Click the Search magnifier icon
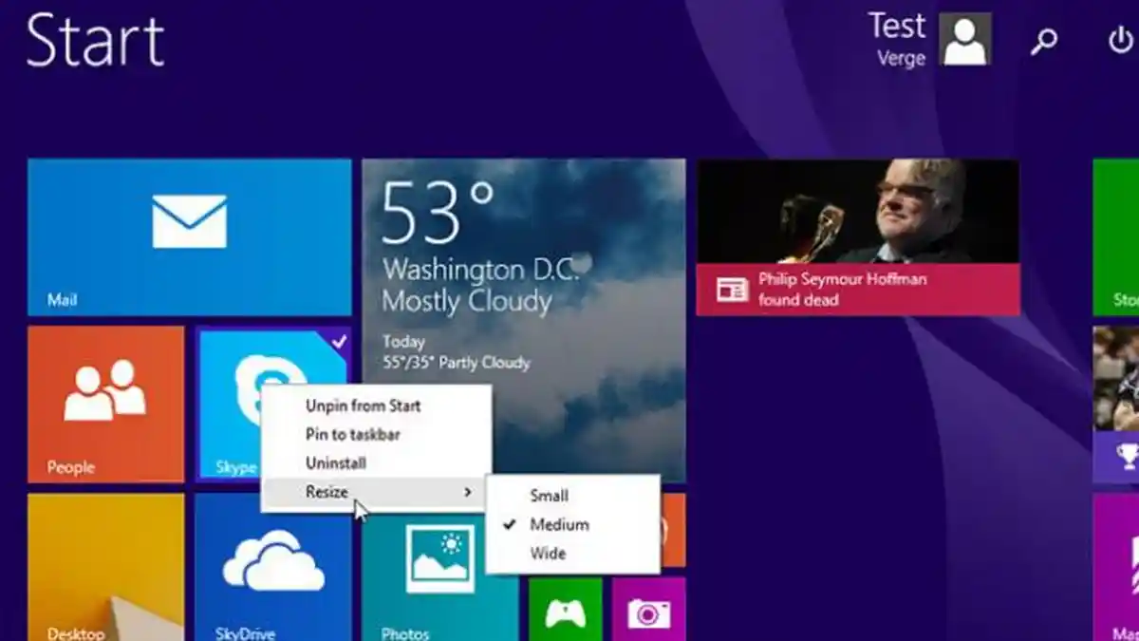Screen dimensions: 1139x641 tap(1044, 41)
